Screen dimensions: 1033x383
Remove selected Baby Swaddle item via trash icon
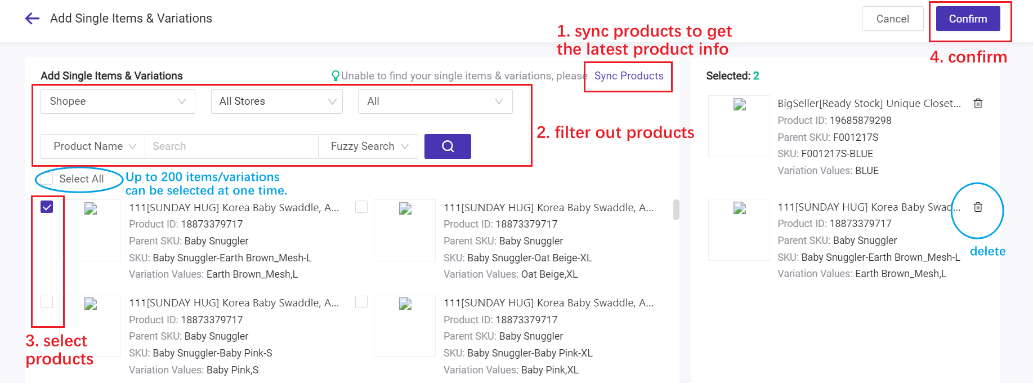(978, 207)
